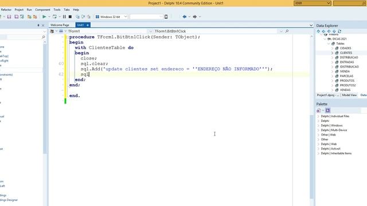Viewport: 367px width, 206px height.
Task: Expand Delphi | Windows palette category
Action: pyautogui.click(x=318, y=125)
